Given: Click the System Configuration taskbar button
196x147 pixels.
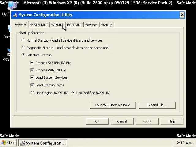Looking at the screenshot, I should click(x=43, y=143).
